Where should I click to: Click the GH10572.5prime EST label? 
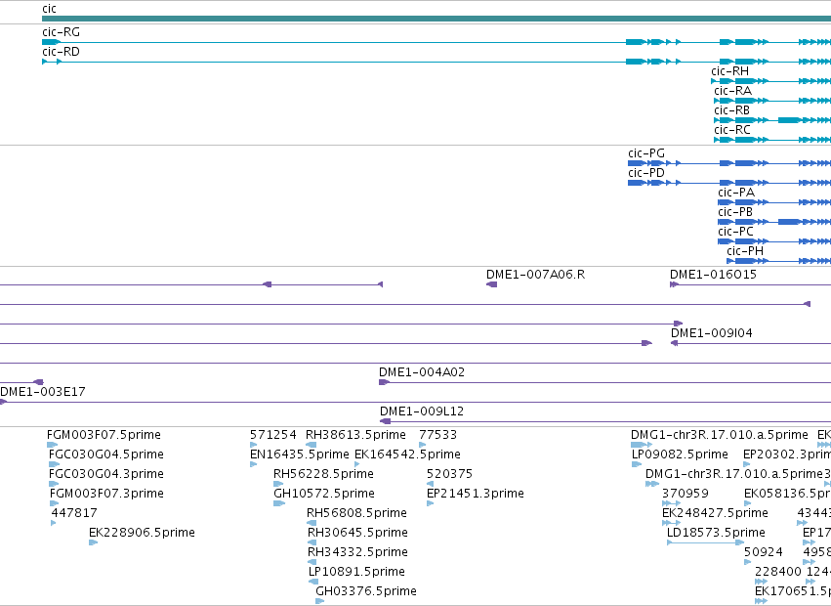(x=324, y=494)
